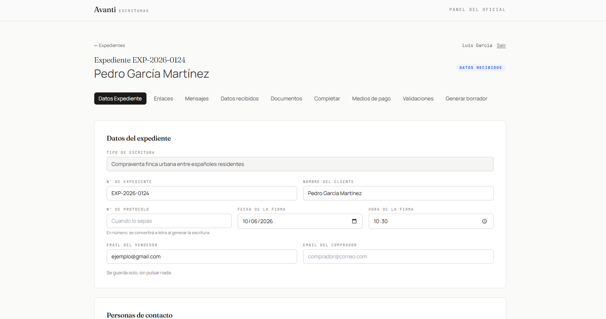606x319 pixels.
Task: Open the Generar borrador tab
Action: click(466, 99)
